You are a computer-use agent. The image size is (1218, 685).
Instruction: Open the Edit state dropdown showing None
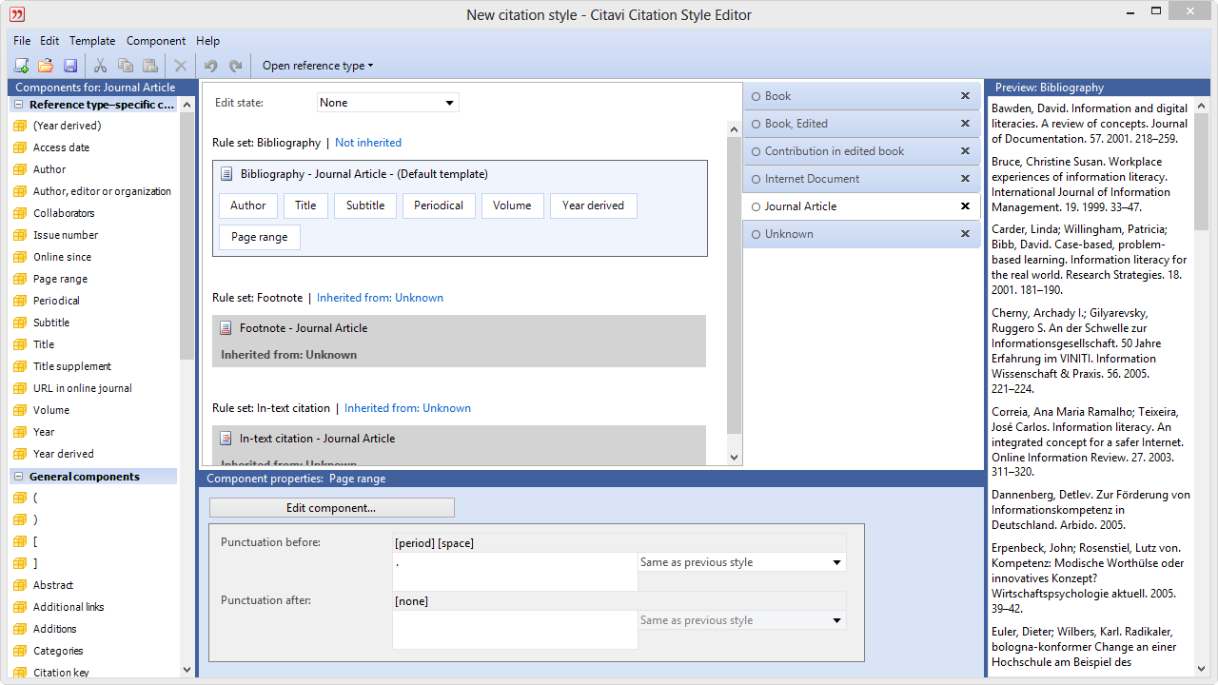(387, 103)
